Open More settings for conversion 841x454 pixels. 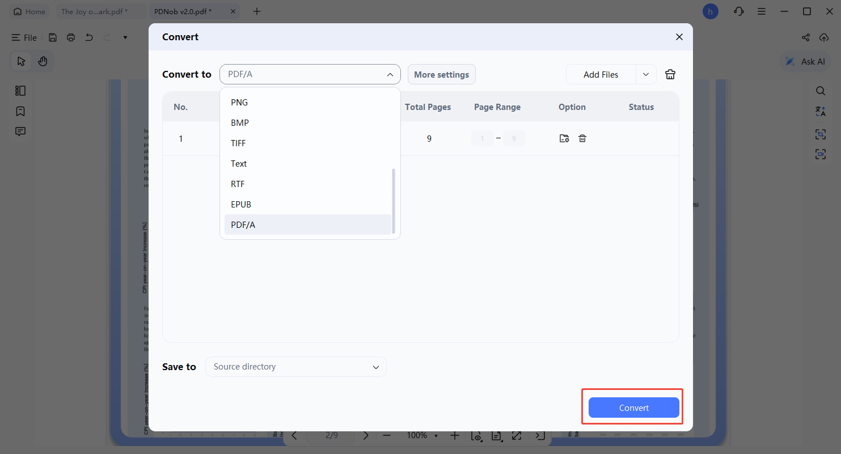click(x=441, y=74)
